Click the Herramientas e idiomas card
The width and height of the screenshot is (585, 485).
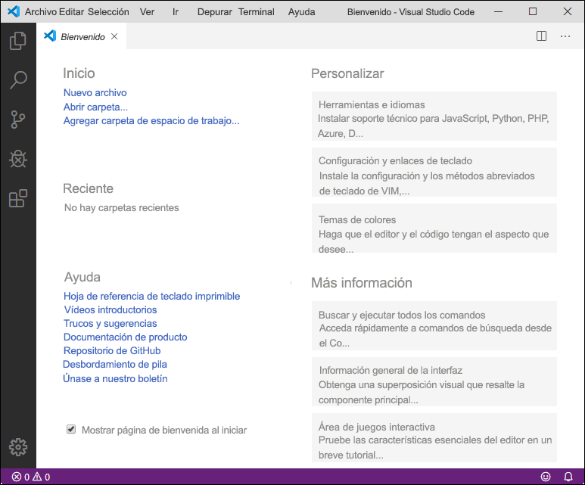point(434,116)
